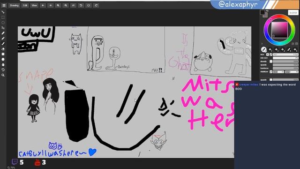Select the move/selection arrow tool
The width and height of the screenshot is (300, 169).
(3, 12)
